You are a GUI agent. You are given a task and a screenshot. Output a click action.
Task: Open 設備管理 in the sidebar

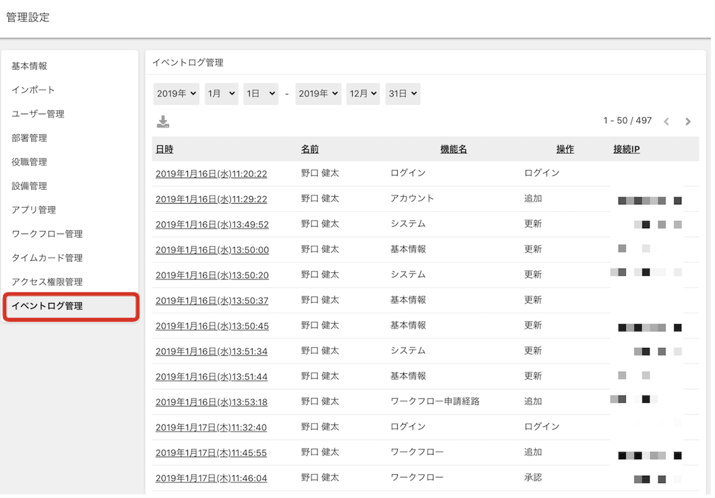coord(29,186)
